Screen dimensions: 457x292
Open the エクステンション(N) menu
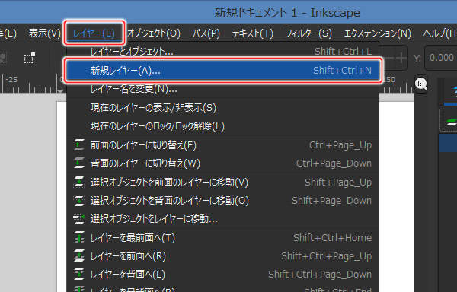pyautogui.click(x=378, y=33)
